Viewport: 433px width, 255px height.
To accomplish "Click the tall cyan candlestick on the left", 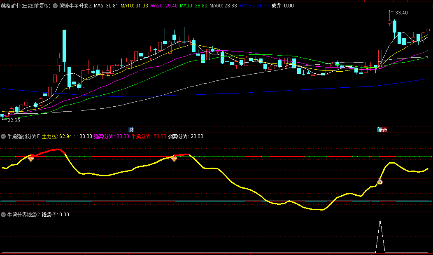I will [x=65, y=46].
